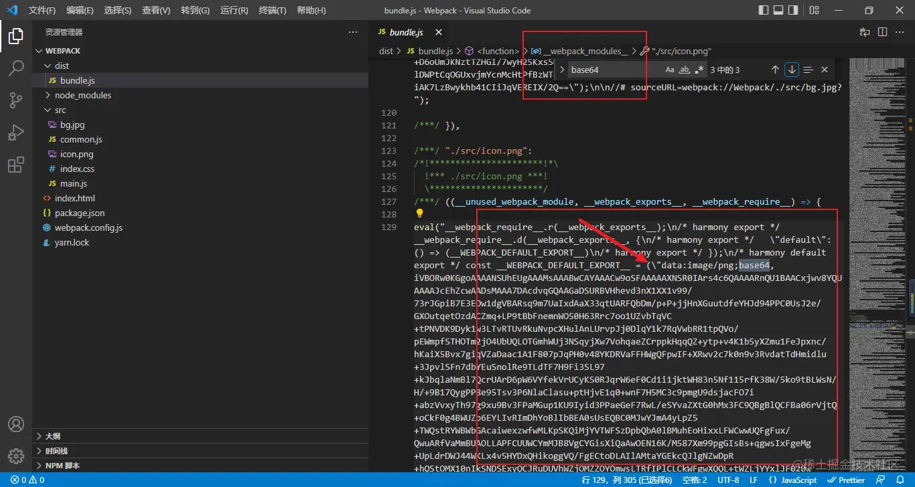Click the VS Code logo icon
915x487 pixels.
point(11,10)
